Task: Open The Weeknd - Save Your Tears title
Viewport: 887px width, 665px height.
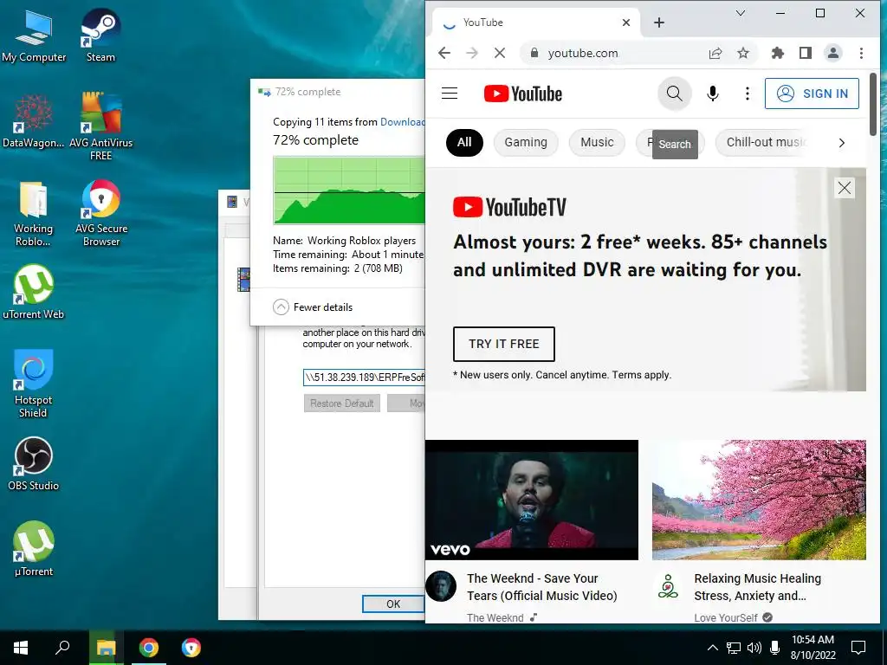Action: (542, 587)
